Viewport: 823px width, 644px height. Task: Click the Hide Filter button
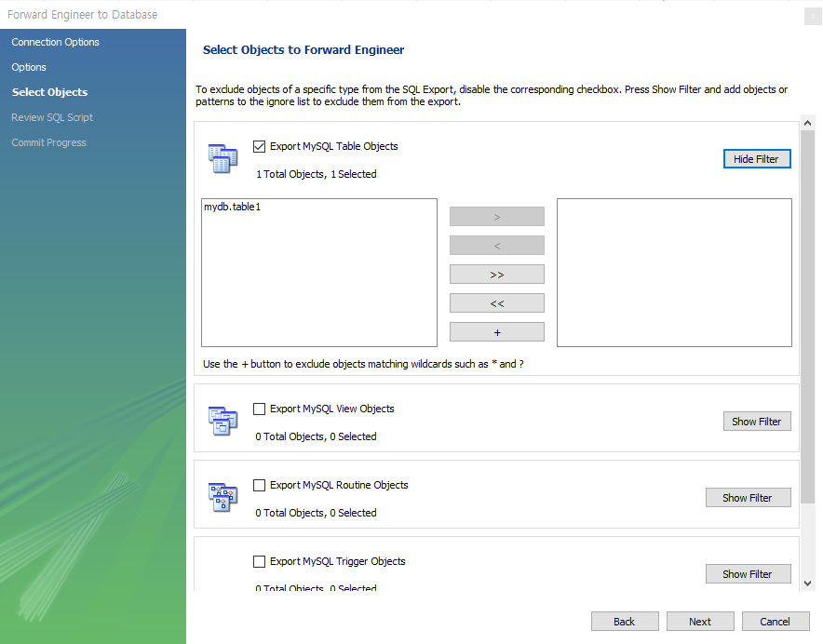tap(757, 159)
